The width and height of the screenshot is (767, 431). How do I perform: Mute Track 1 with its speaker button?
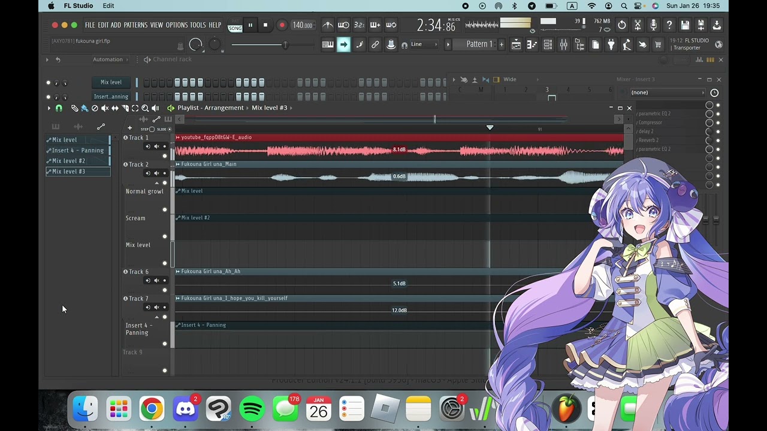coord(156,147)
